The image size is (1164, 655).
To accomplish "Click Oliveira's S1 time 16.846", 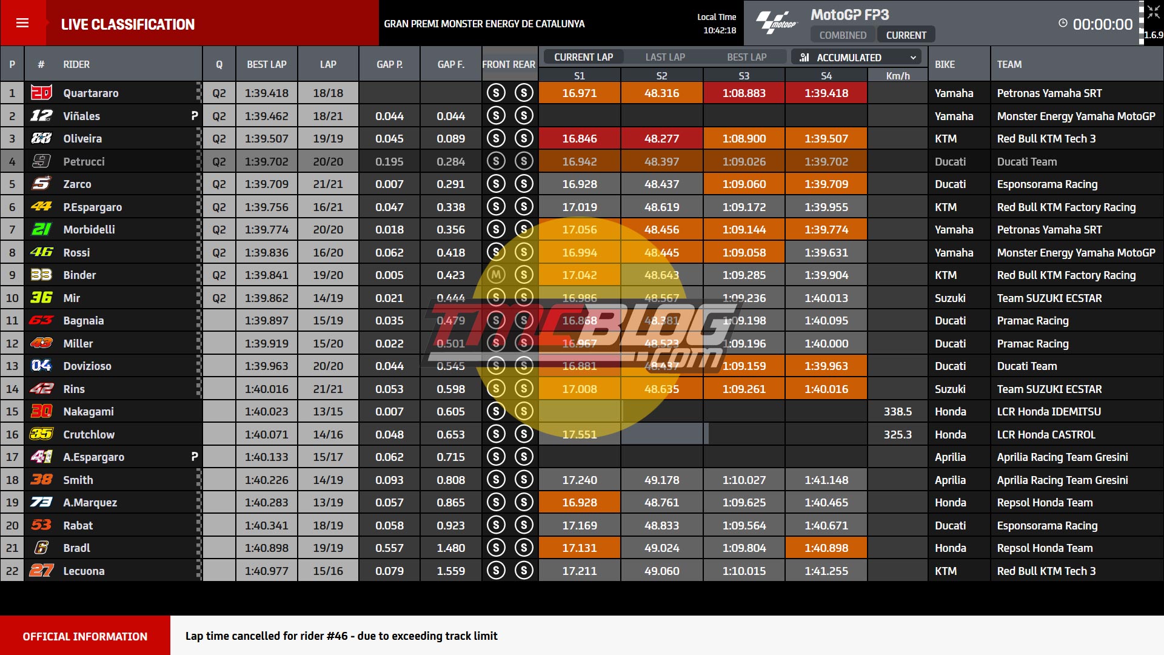I will [580, 138].
